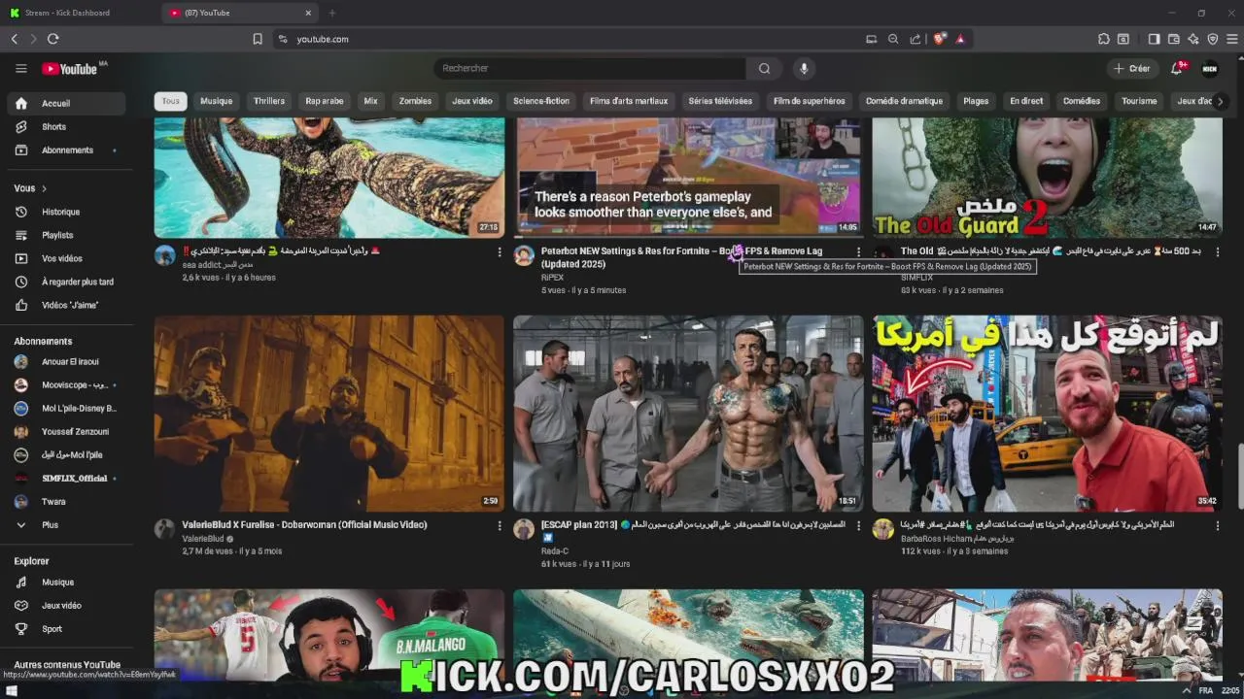Open the Sylvester Stallone prison video thumbnail
Screen dimensions: 1244x699
coord(688,413)
